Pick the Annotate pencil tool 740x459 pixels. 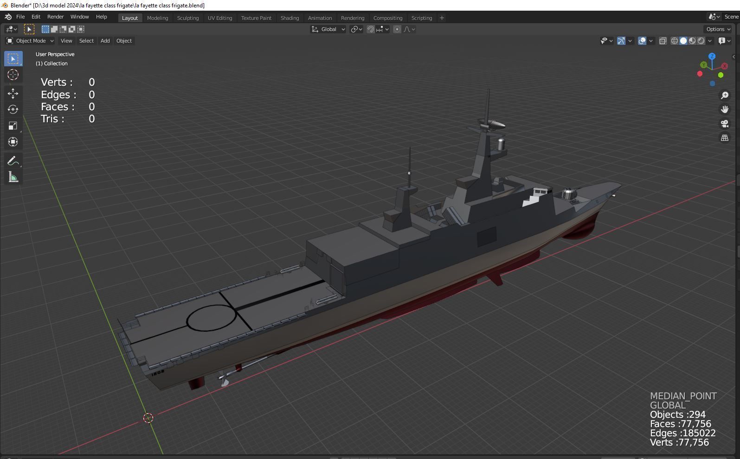(x=13, y=161)
